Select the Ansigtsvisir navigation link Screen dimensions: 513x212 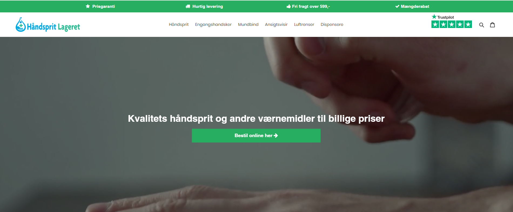(x=276, y=25)
